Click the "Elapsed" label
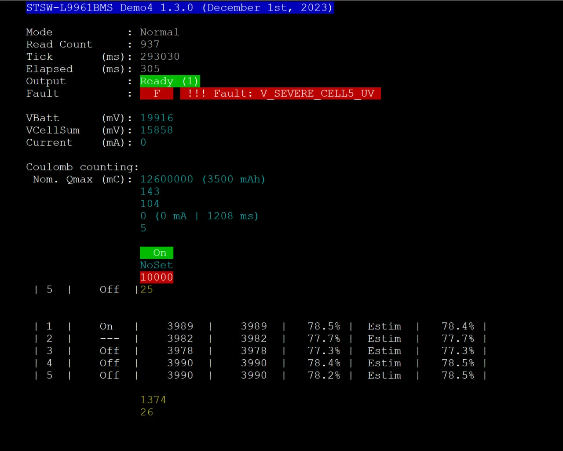 click(x=49, y=69)
